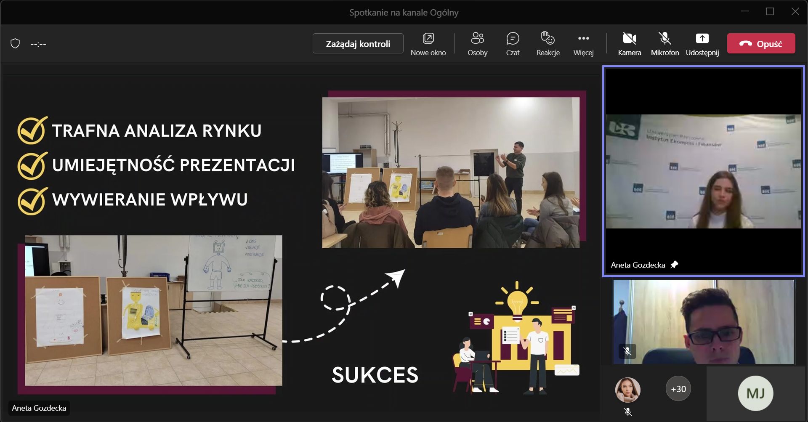Click Udostępnij to share screen
The image size is (808, 422).
pos(702,44)
